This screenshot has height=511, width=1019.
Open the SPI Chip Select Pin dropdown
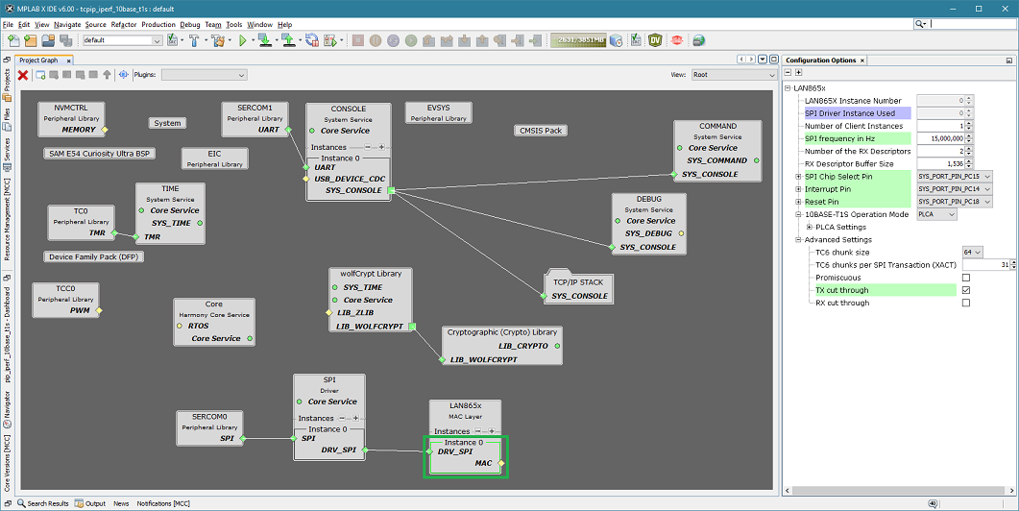(954, 176)
